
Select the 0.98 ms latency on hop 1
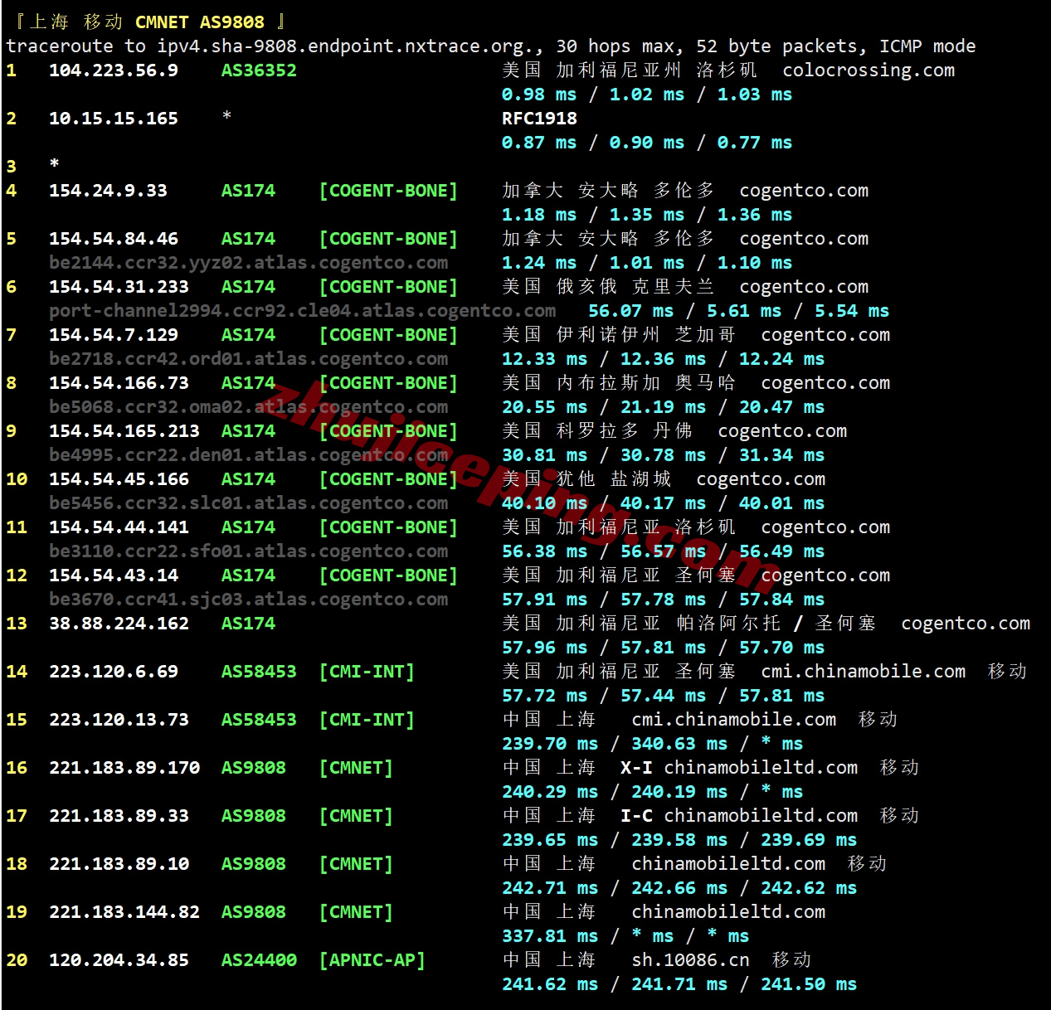pos(539,95)
